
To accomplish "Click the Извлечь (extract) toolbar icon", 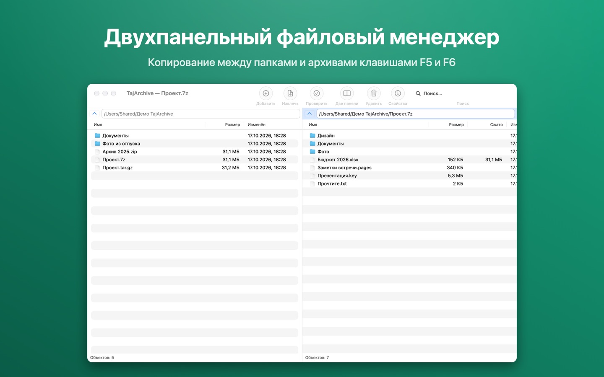I will pos(290,93).
